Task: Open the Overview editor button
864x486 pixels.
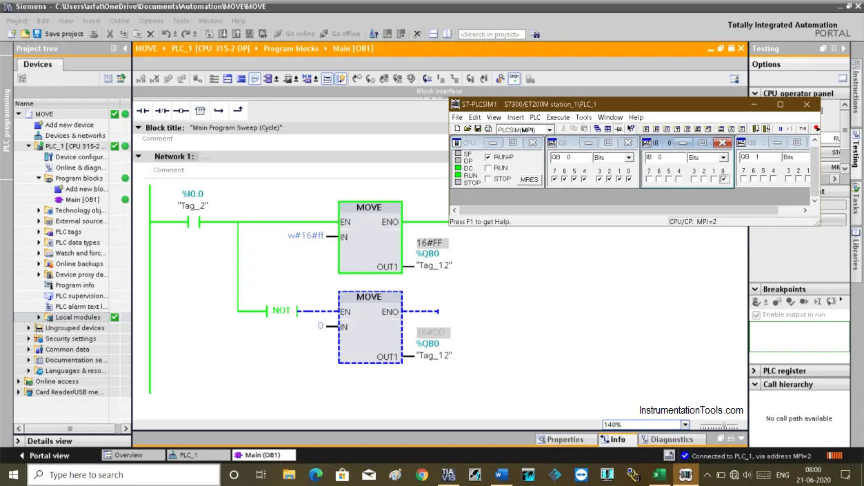Action: [133, 455]
